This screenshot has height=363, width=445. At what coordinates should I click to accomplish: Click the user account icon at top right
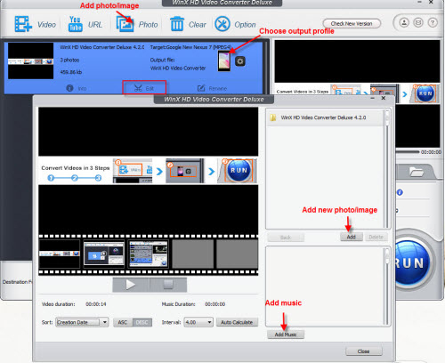[404, 22]
